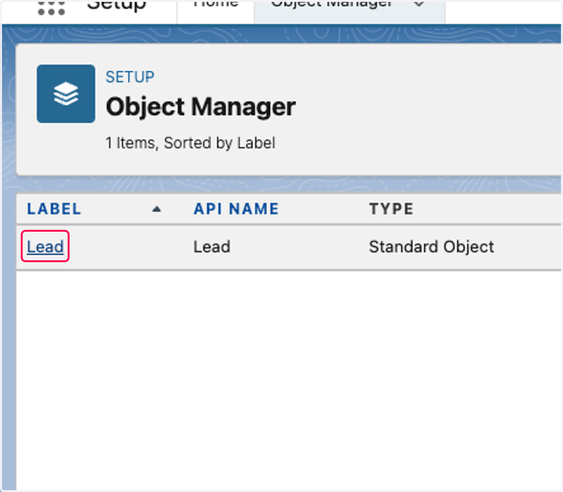Click the Object Manager layers icon
Viewport: 563px width, 492px height.
pyautogui.click(x=66, y=94)
